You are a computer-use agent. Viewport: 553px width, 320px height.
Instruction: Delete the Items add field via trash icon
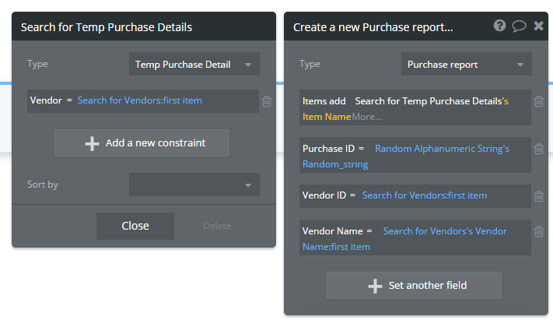(x=538, y=101)
